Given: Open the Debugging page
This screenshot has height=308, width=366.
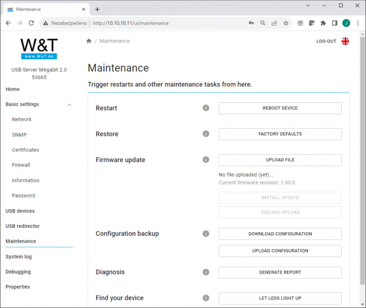Looking at the screenshot, I should coord(18,272).
